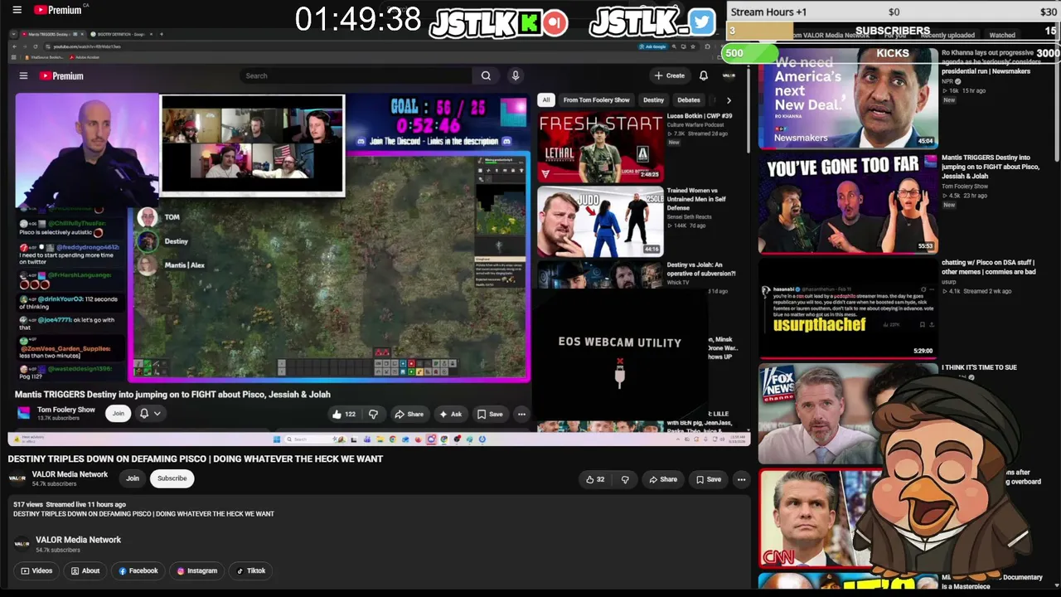This screenshot has height=597, width=1061.
Task: Open the outer YouTube hamburger guide menu
Action: [17, 10]
